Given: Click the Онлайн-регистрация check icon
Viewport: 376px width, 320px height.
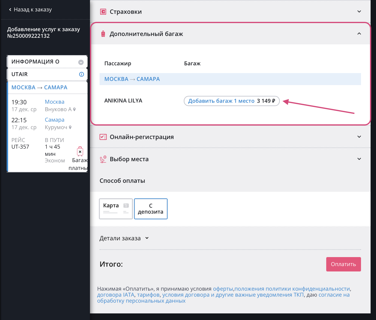Looking at the screenshot, I should pyautogui.click(x=103, y=137).
